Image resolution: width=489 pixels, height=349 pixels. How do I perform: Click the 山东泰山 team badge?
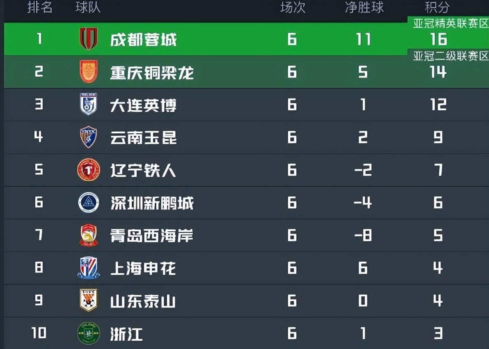click(x=88, y=300)
